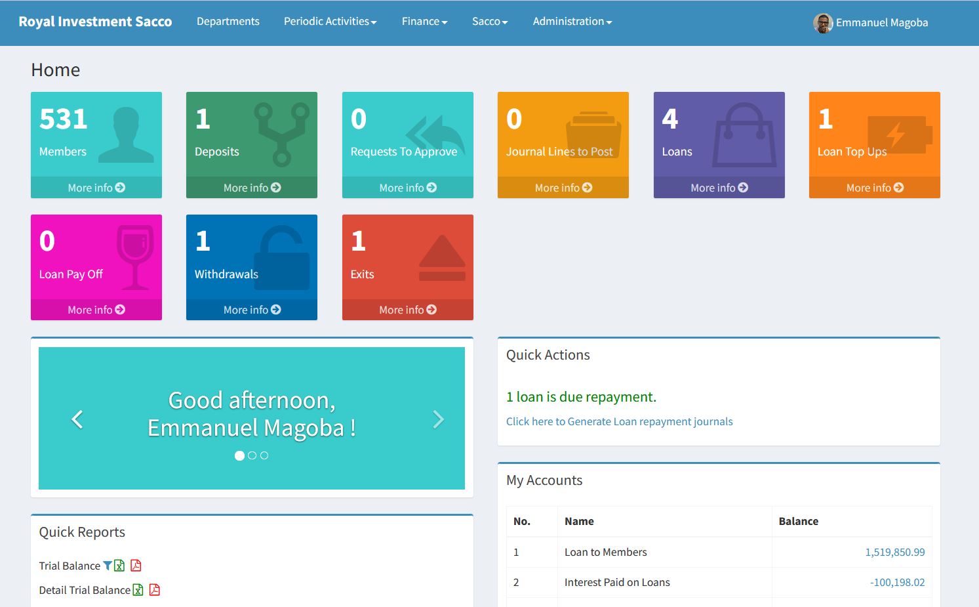Expand the Administration dropdown
979x607 pixels.
572,22
